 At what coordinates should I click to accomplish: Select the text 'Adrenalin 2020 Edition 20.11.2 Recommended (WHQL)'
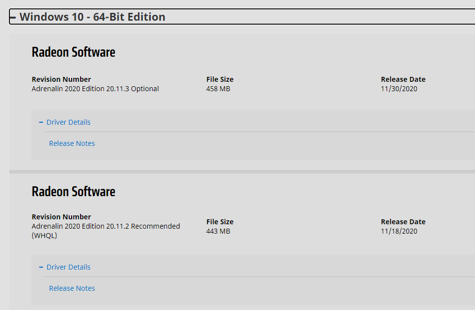[106, 231]
